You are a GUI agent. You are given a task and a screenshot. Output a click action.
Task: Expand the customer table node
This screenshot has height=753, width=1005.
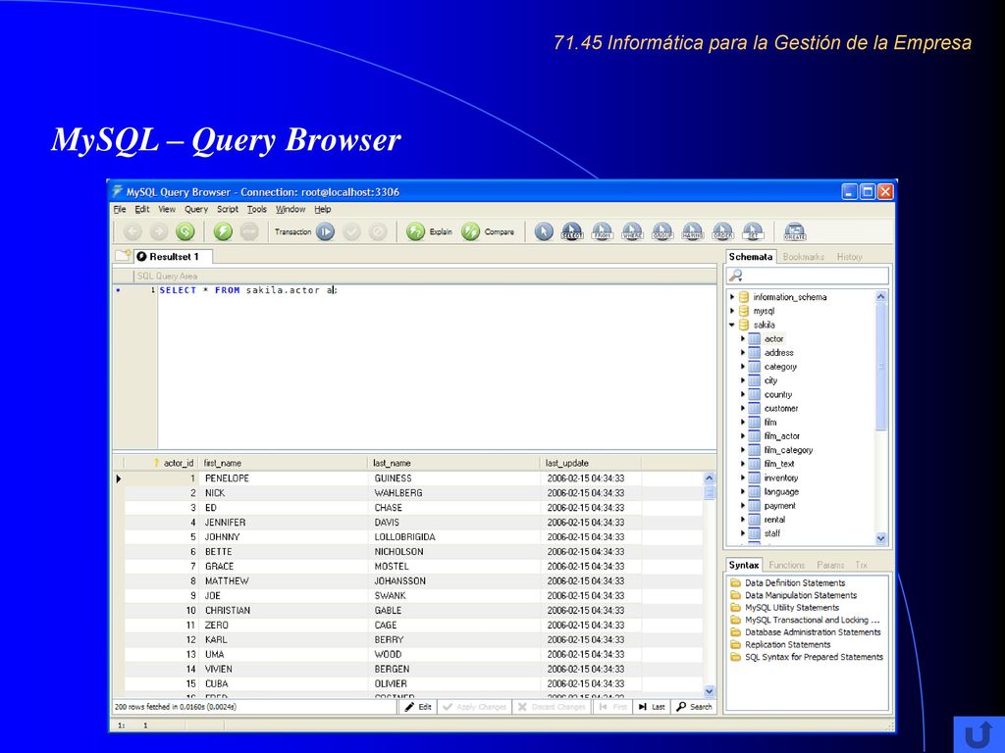tap(743, 408)
